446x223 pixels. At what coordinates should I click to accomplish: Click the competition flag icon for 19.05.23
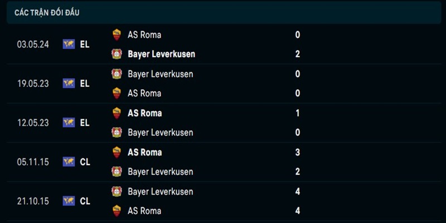[x=69, y=84]
